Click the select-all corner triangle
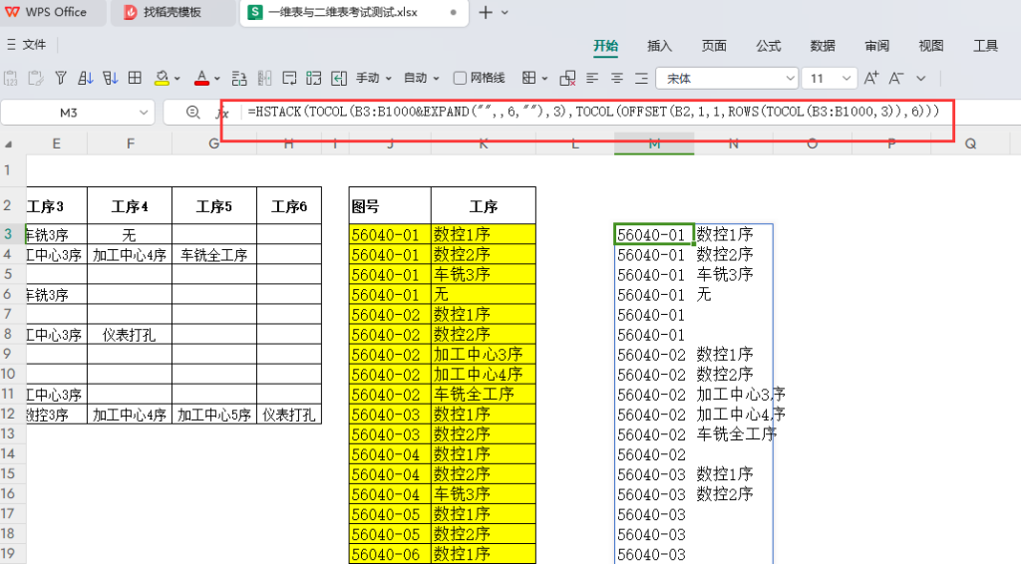Screen dimensions: 1021x564 8,144
